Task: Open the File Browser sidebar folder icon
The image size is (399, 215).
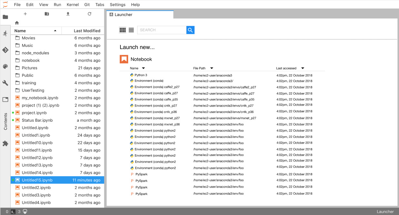Action: (x=5, y=17)
